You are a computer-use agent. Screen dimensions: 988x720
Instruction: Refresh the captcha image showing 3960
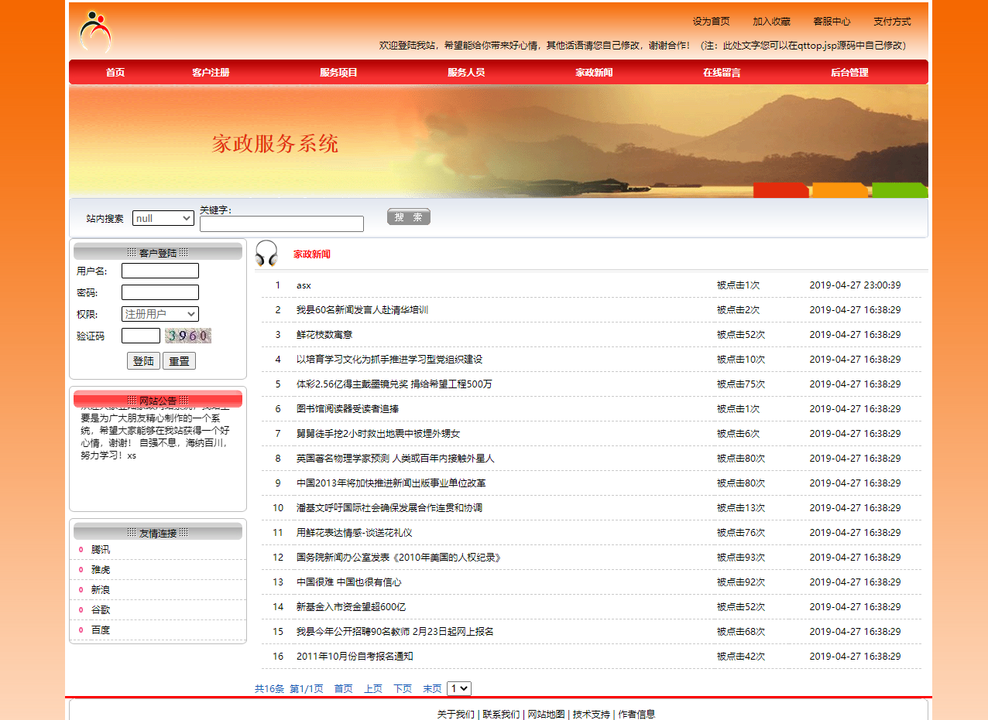187,336
